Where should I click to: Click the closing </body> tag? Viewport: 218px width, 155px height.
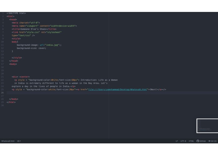[13, 99]
